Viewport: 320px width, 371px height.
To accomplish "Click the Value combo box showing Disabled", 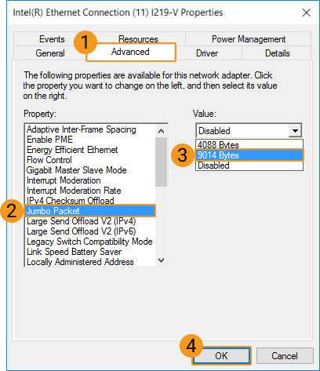I will point(249,130).
